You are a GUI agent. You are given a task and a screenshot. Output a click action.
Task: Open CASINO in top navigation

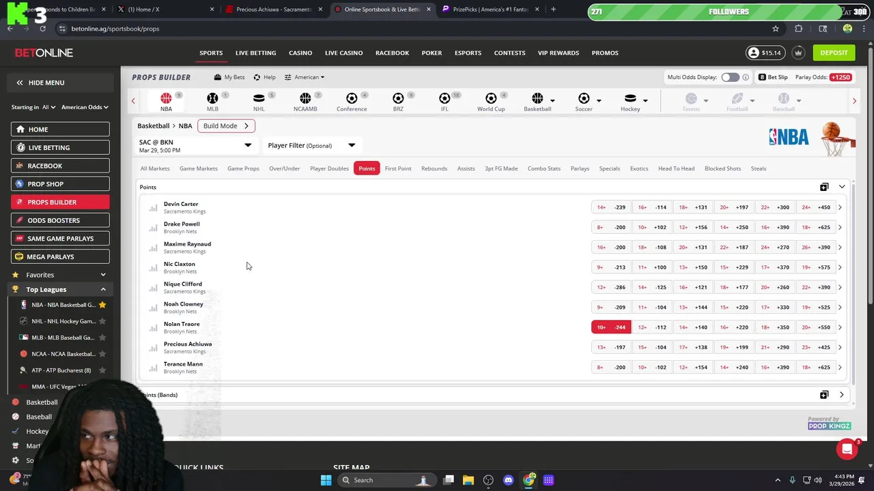click(x=300, y=53)
